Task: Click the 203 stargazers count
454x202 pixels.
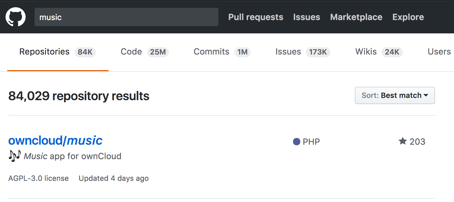Action: [x=417, y=142]
